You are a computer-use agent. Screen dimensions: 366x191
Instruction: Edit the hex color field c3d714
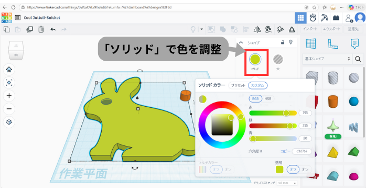click(302, 151)
